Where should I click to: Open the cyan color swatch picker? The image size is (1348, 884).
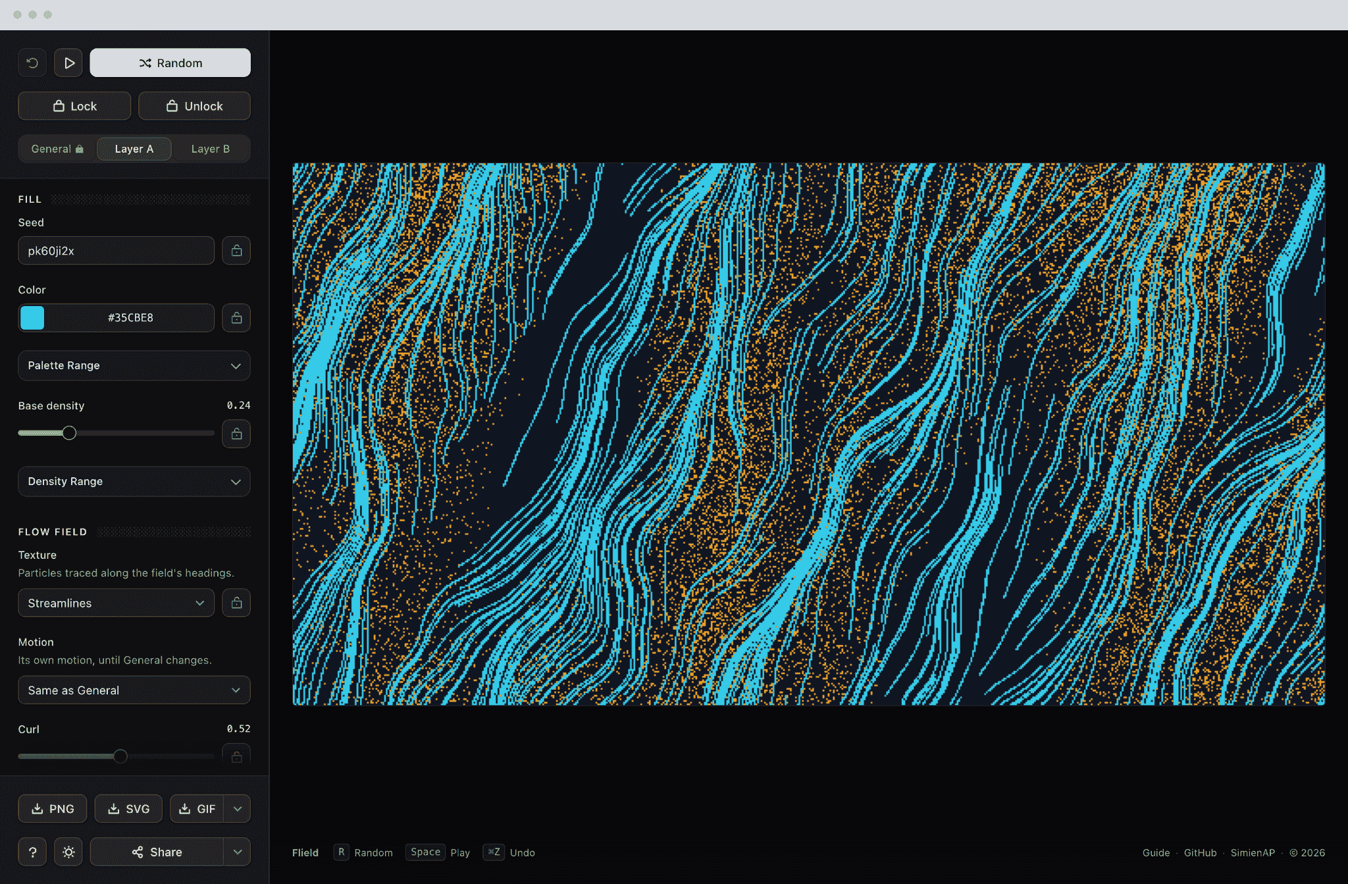point(32,318)
